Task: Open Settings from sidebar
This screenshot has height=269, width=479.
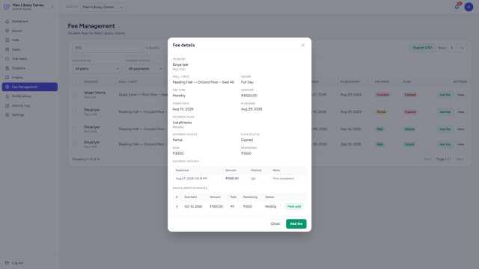Action: click(30, 115)
